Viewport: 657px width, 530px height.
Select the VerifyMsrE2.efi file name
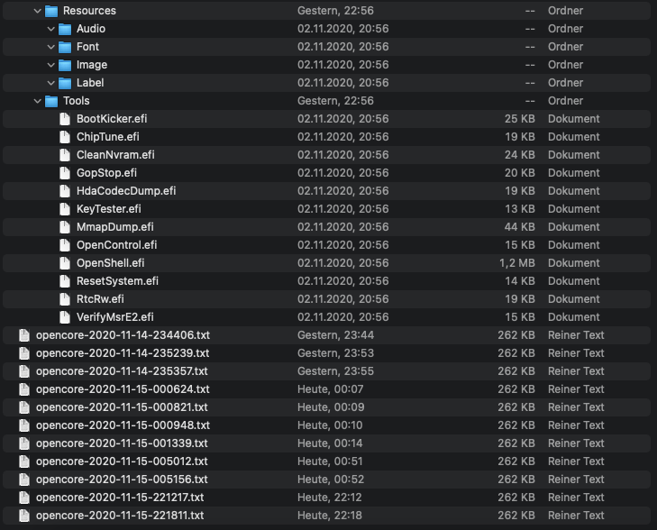pyautogui.click(x=115, y=317)
